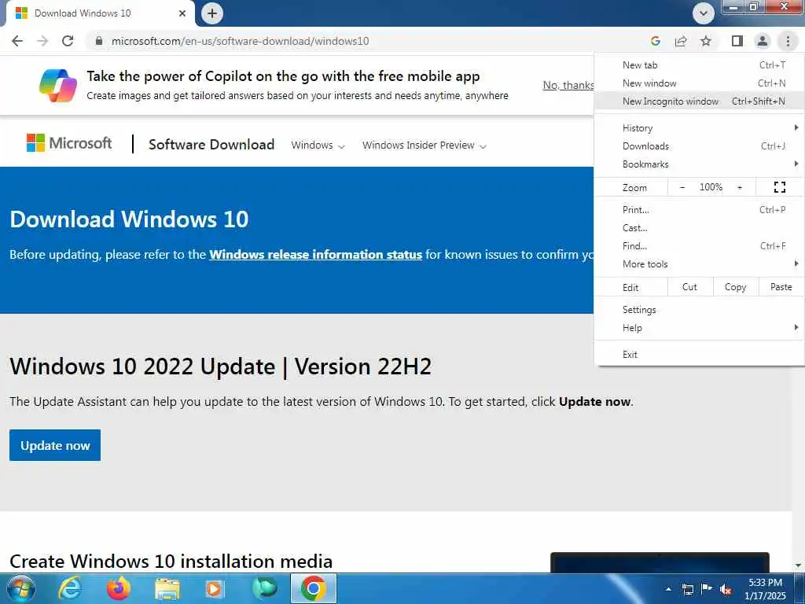Close the Download Windows 10 tab
The image size is (805, 604).
[x=182, y=13]
